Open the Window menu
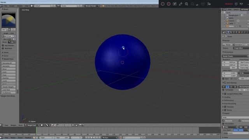Viewport: 249px width, 140px height. click(x=20, y=6)
